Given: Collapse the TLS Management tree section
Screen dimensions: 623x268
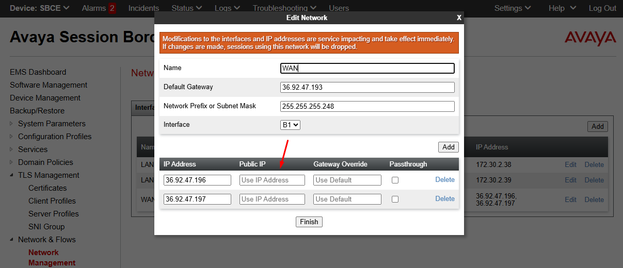Looking at the screenshot, I should 12,175.
